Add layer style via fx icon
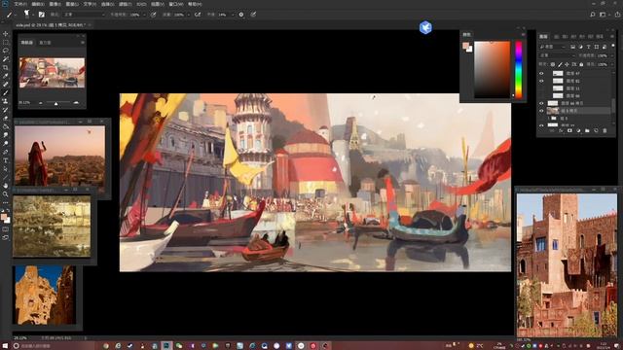Screen dimensions: 623x350 point(561,130)
